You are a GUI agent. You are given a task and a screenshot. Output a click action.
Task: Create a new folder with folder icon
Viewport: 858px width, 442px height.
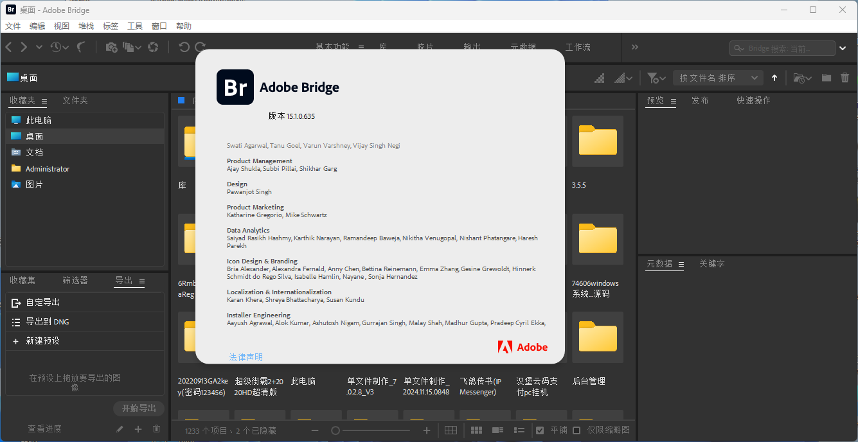[x=827, y=78]
